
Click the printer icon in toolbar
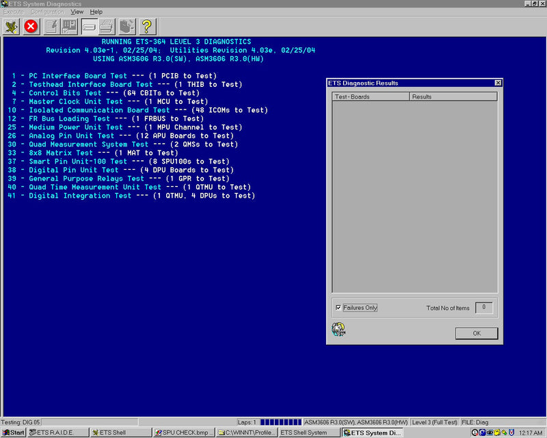pos(107,27)
